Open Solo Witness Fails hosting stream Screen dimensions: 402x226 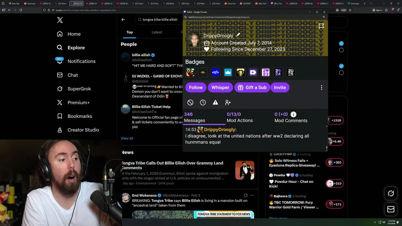point(294,163)
